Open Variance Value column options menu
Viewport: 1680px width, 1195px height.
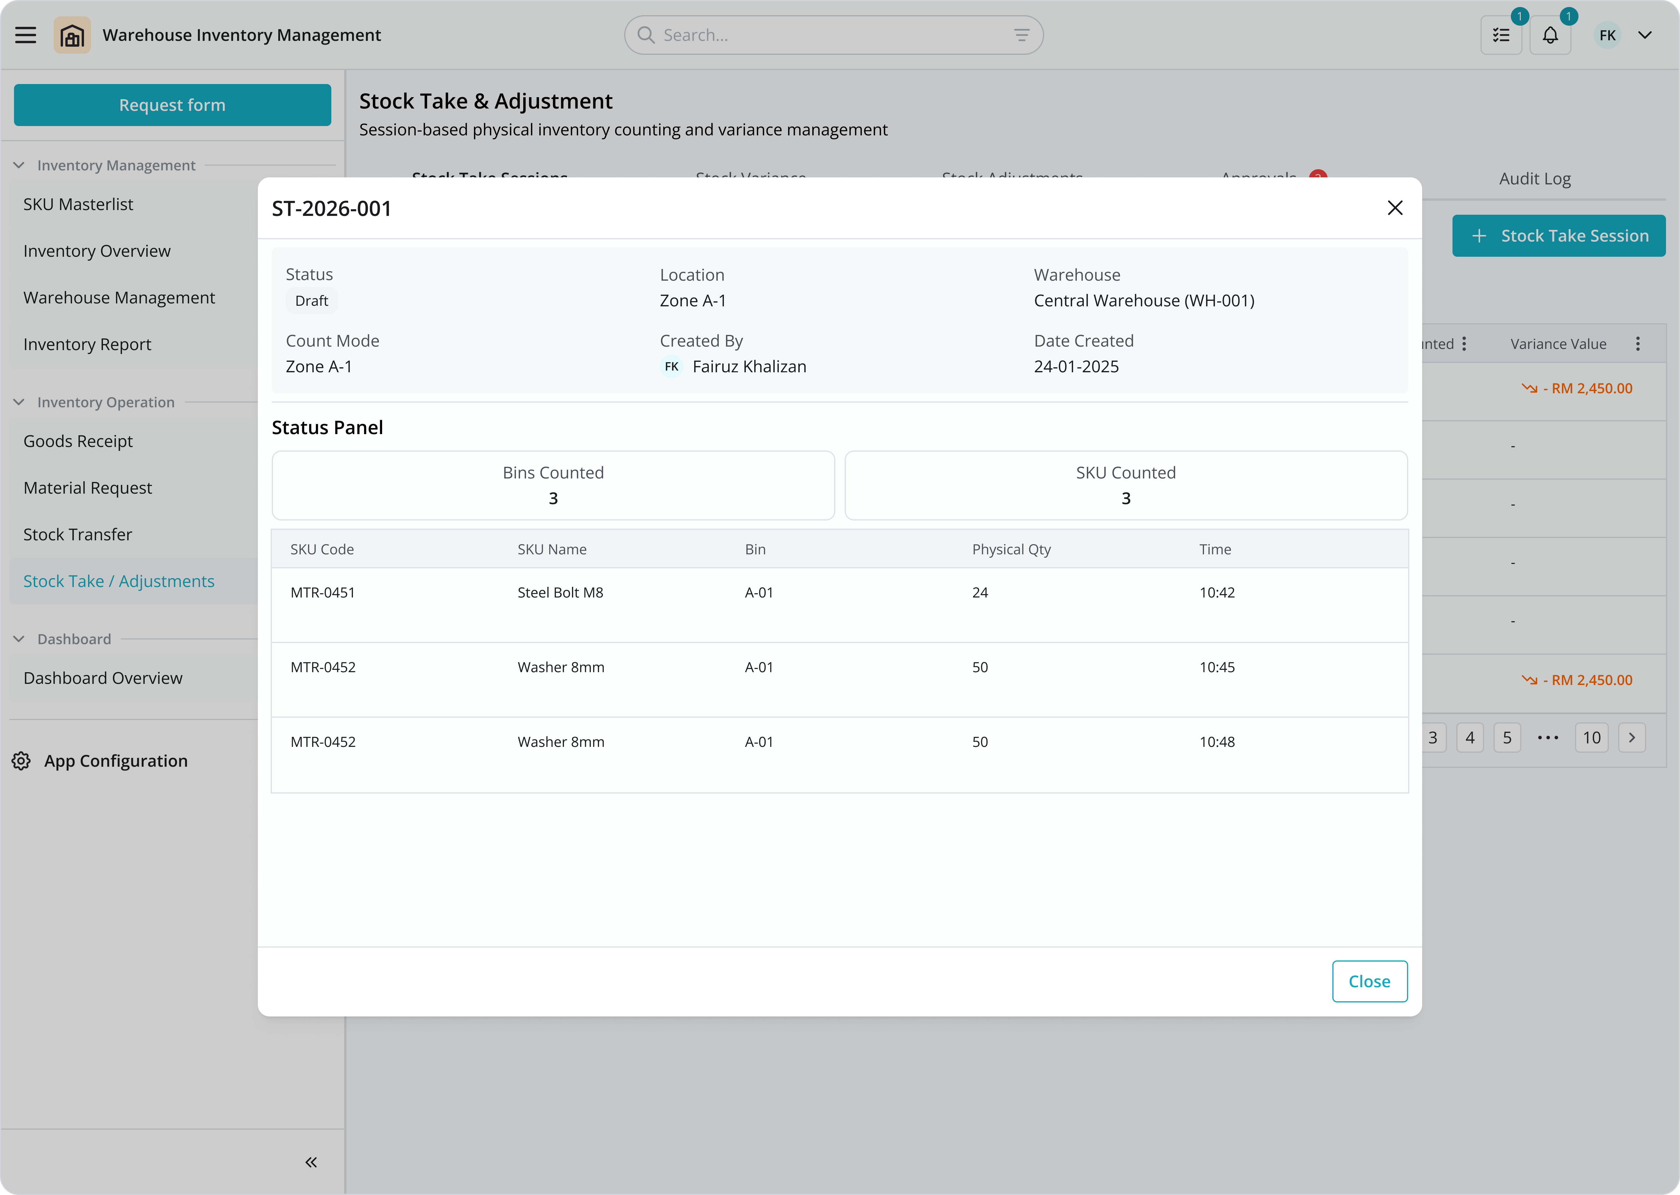point(1638,344)
